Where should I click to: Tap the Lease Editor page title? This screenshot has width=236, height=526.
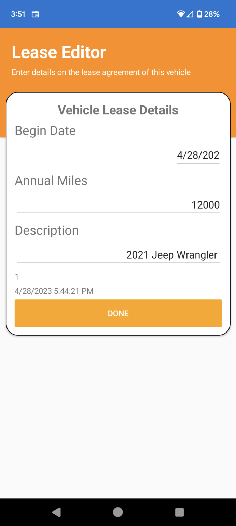[59, 52]
